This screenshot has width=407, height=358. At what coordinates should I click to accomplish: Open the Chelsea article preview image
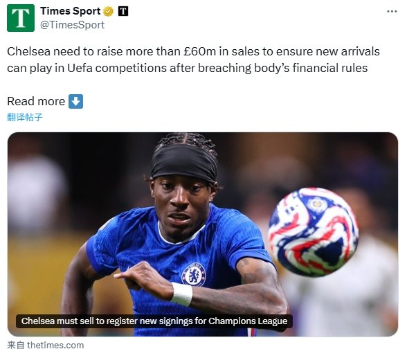coord(202,235)
